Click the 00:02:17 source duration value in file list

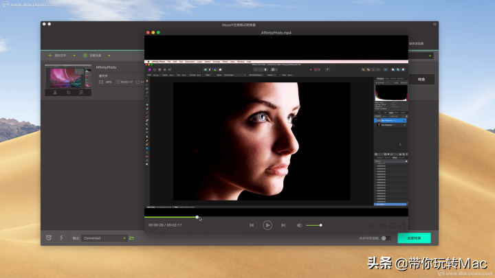(126, 82)
